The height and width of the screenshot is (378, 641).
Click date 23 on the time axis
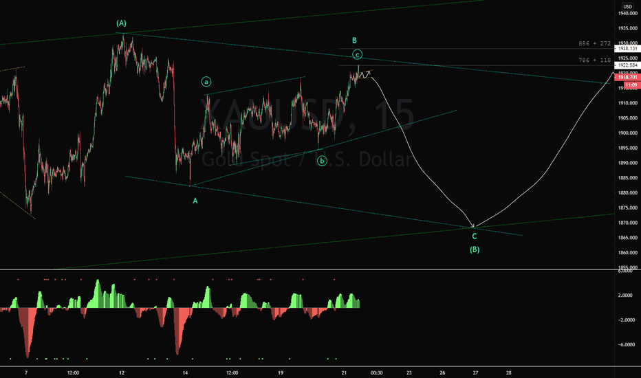(409, 373)
